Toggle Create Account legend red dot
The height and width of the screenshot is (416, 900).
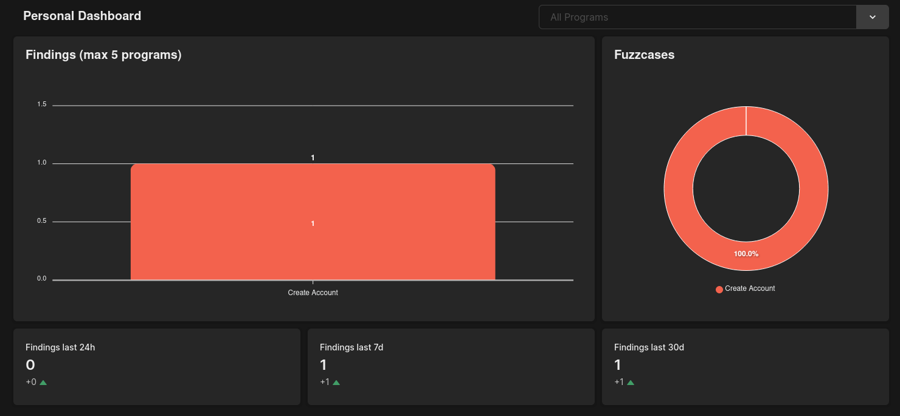(x=719, y=289)
